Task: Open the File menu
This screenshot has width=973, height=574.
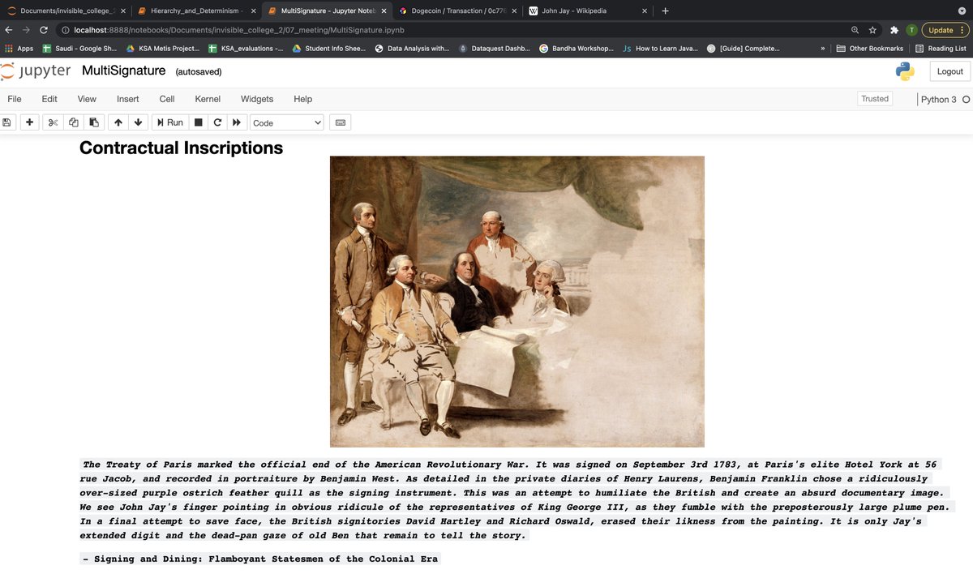Action: tap(15, 99)
